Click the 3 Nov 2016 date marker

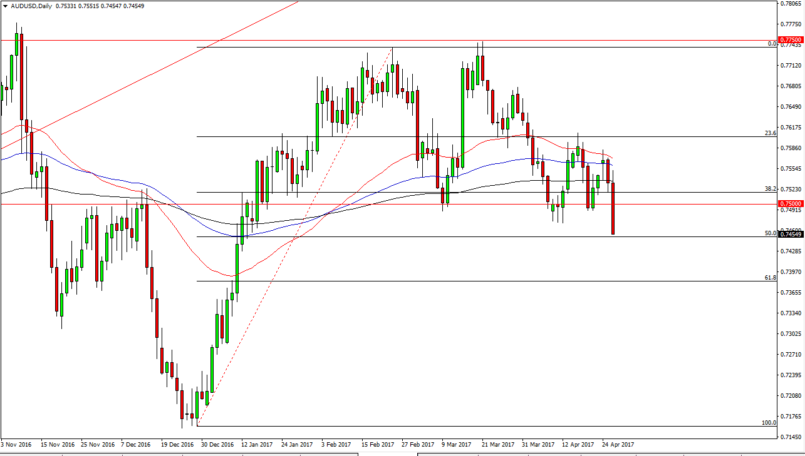tap(16, 444)
